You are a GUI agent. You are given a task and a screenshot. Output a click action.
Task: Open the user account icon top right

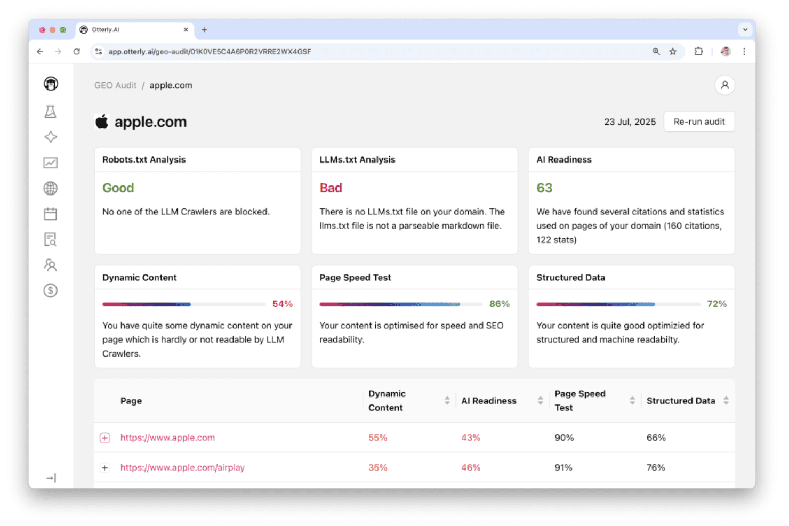click(x=724, y=85)
